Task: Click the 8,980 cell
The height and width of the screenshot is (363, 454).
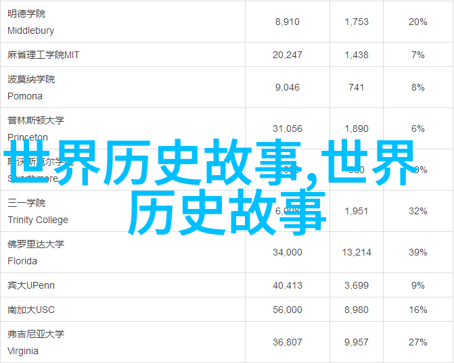Action: coord(357,310)
